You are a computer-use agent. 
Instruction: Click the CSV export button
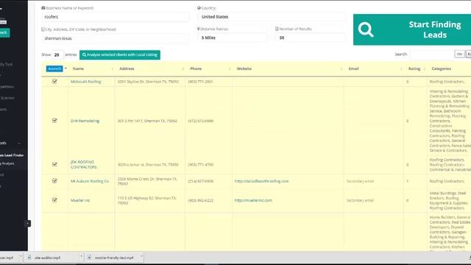click(459, 54)
